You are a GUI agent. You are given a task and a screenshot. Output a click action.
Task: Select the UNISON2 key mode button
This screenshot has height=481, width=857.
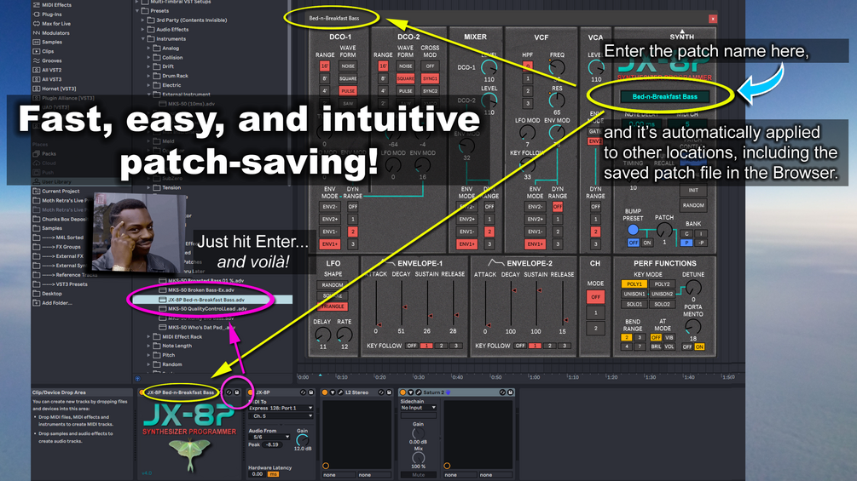662,294
